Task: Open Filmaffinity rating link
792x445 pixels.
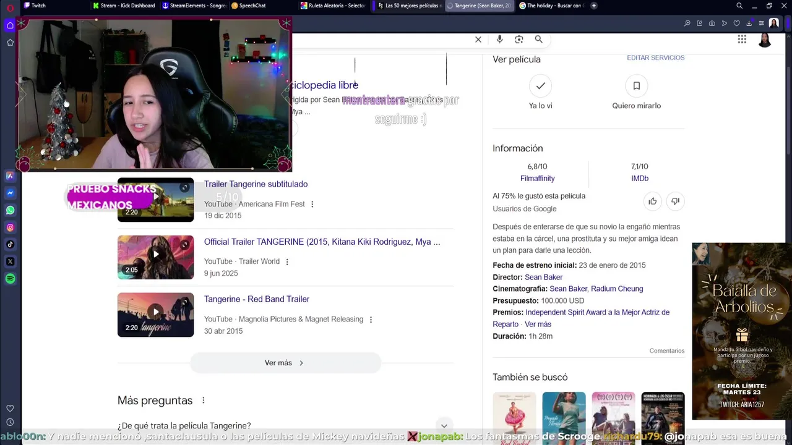Action: [x=537, y=178]
